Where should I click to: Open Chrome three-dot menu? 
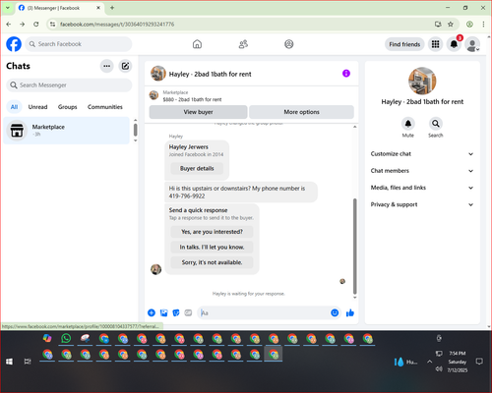pyautogui.click(x=483, y=25)
